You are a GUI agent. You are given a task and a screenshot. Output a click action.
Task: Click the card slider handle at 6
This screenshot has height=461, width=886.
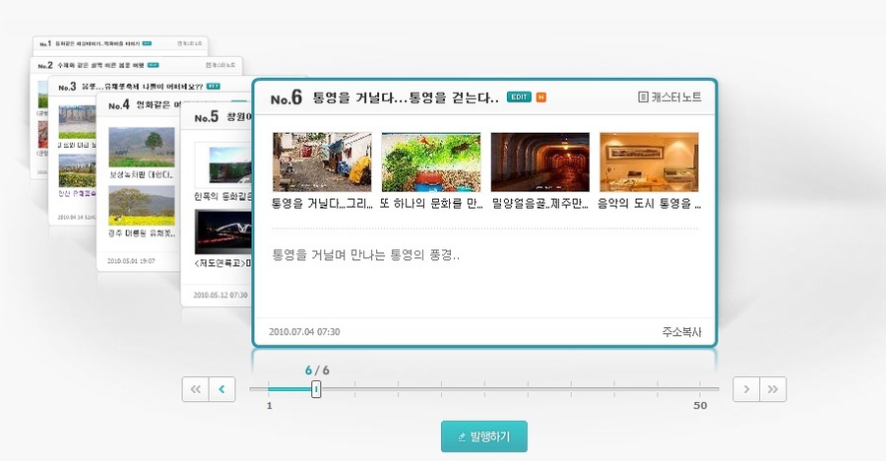pyautogui.click(x=316, y=389)
